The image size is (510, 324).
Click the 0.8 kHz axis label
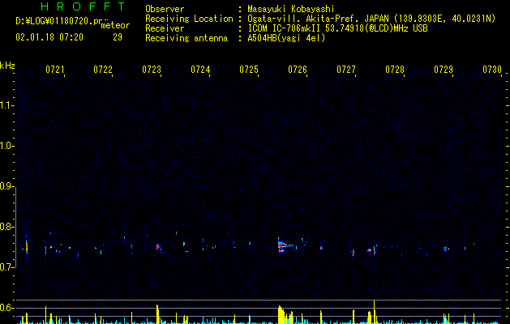[x=6, y=227]
